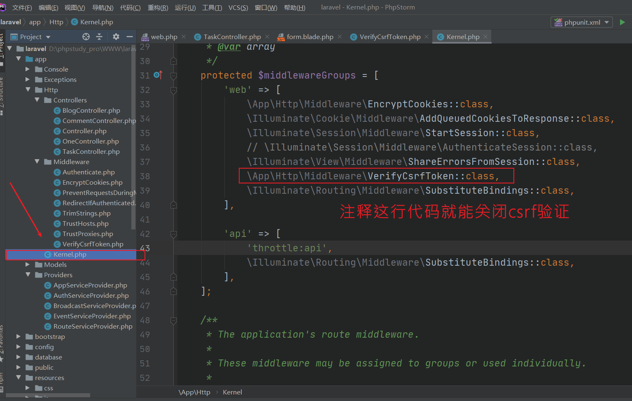Click Http breadcrumb in navigation bar

coord(56,22)
